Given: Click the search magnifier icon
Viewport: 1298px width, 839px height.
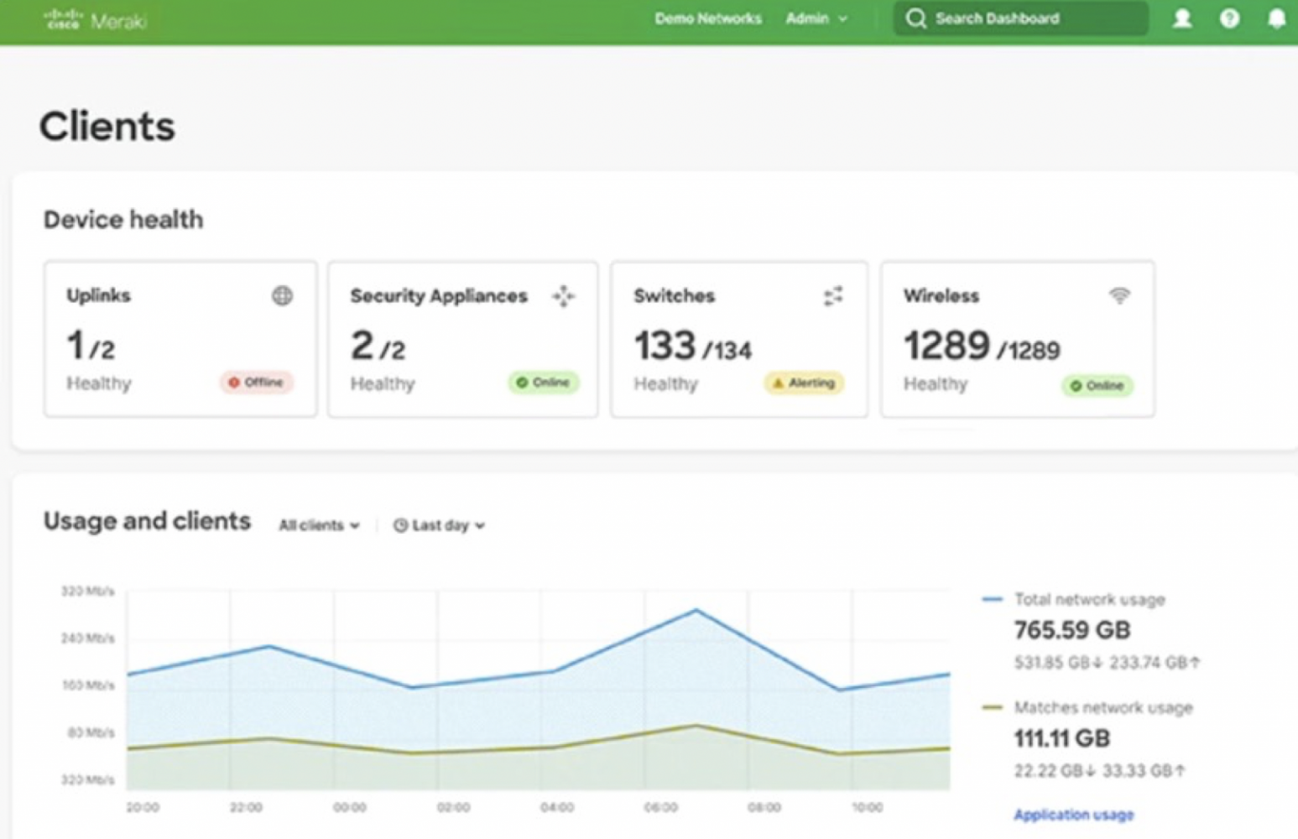Looking at the screenshot, I should [916, 18].
